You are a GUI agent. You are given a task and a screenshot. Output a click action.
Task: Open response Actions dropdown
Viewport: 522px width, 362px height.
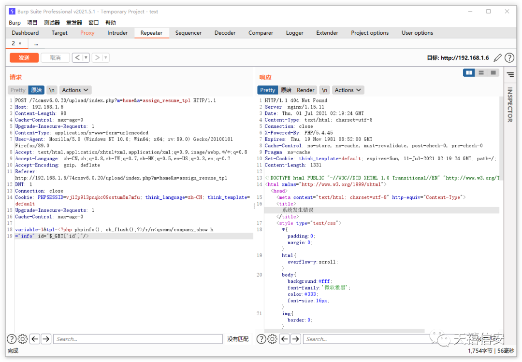348,90
